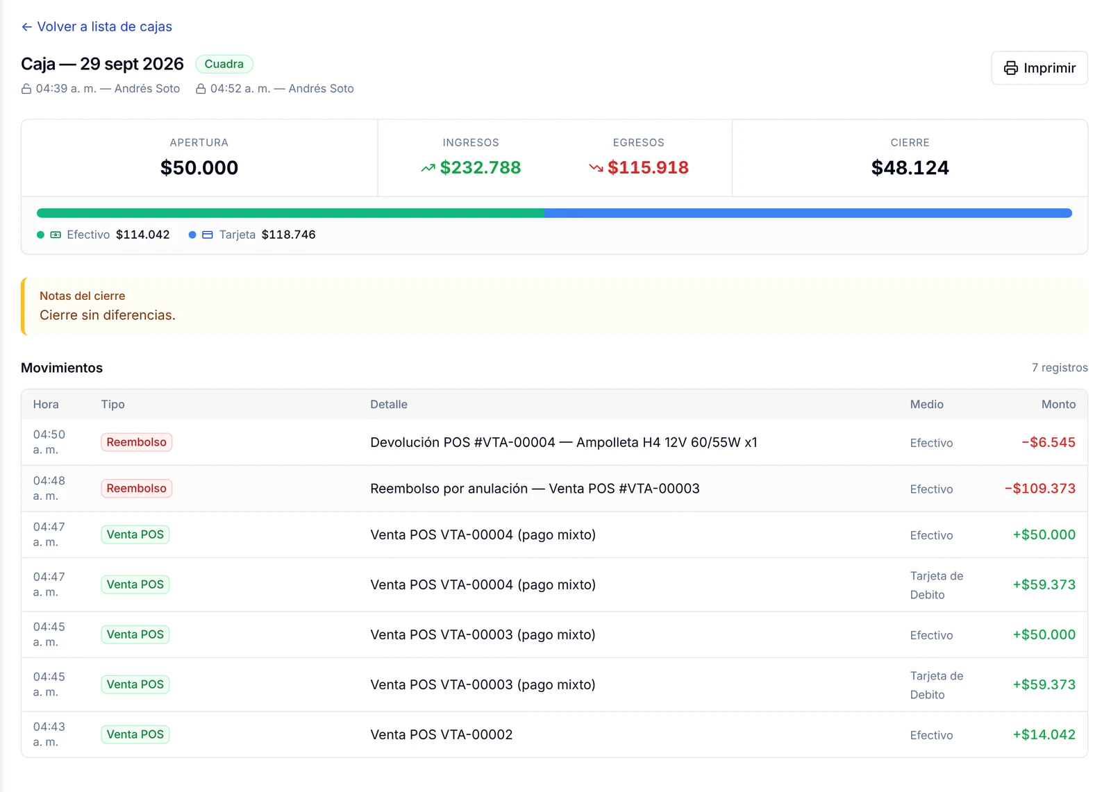1111x792 pixels.
Task: Click the cash banknote icon beside Efectivo
Action: 56,235
